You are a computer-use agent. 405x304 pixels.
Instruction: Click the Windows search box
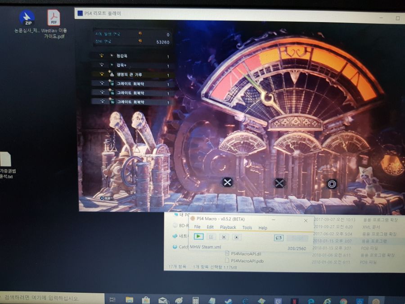[52, 298]
